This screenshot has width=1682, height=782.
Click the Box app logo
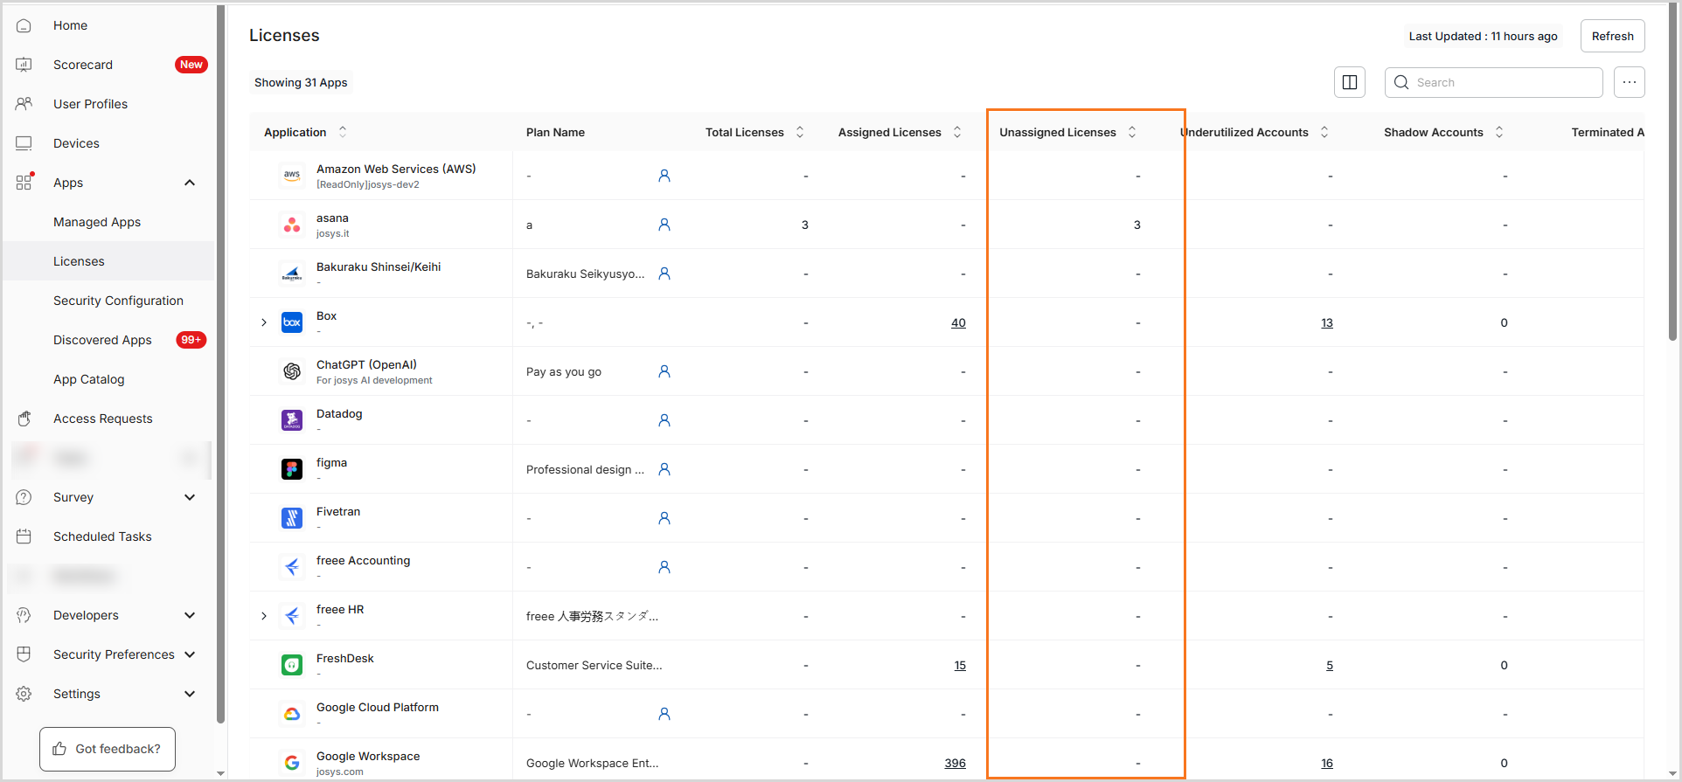(x=292, y=322)
